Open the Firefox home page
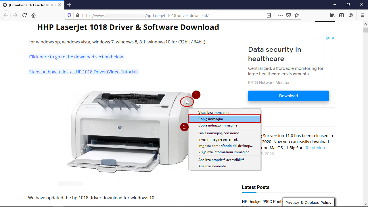This screenshot has width=368, height=207. 34,15
